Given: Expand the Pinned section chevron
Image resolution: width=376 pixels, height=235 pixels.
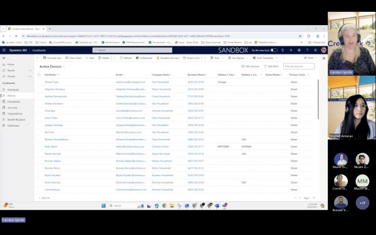Looking at the screenshot, I should [30, 76].
